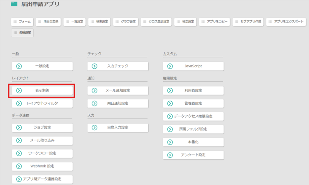This screenshot has width=309, height=185.
Task: Go to クロス集計設定 in the toolbar
Action: [156, 22]
